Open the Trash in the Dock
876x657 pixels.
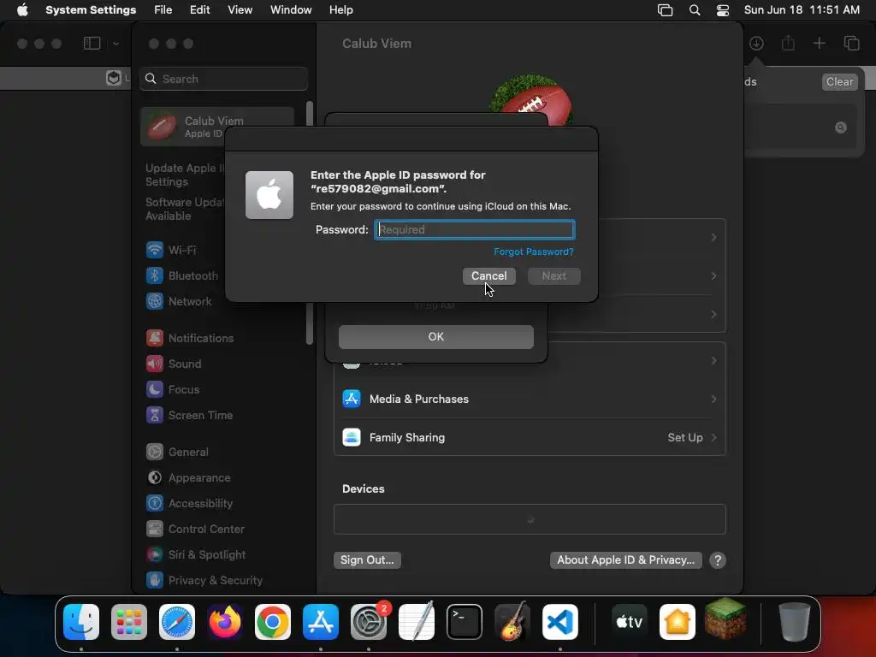[x=794, y=621]
